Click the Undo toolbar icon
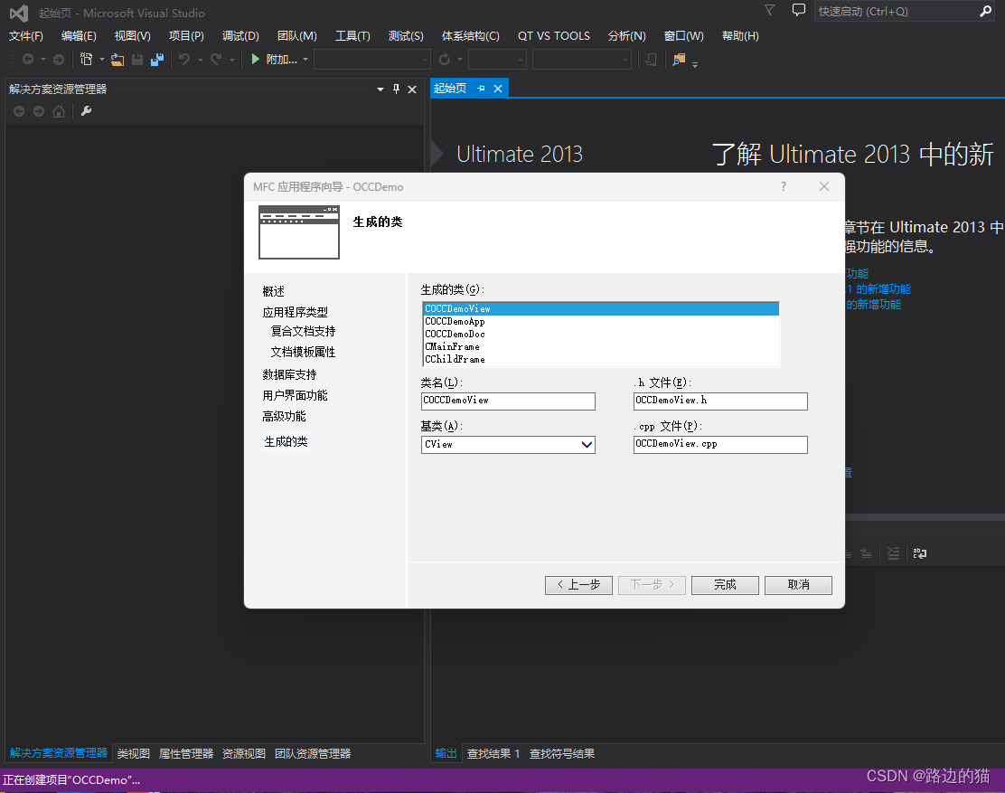This screenshot has width=1005, height=793. point(184,59)
